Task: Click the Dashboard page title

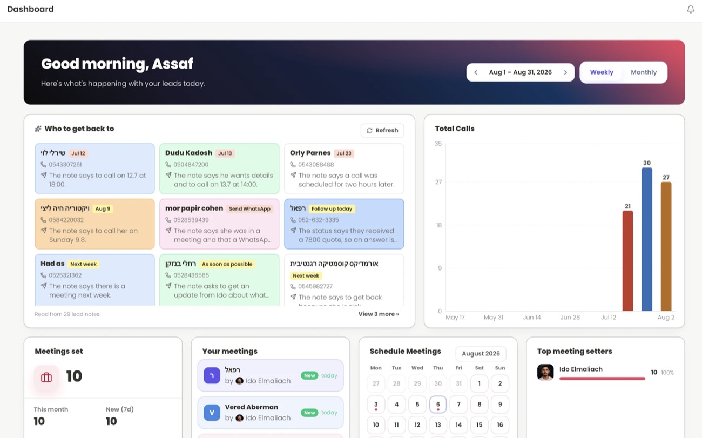Action: (30, 9)
